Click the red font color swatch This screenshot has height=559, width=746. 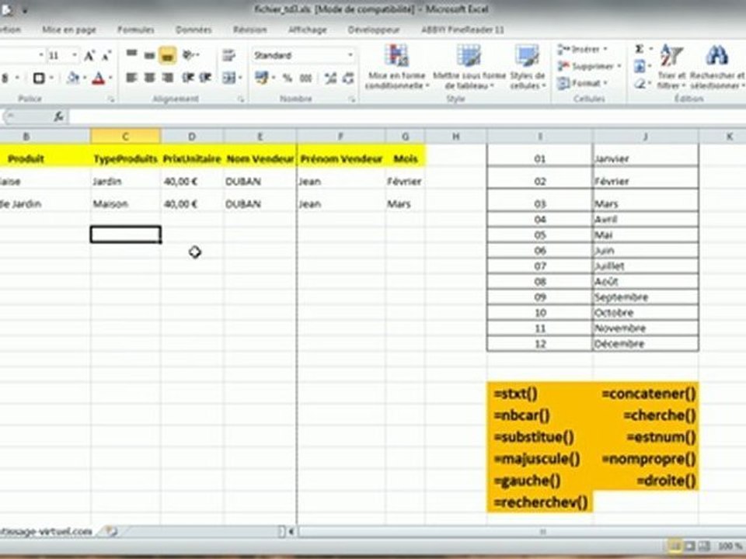99,78
